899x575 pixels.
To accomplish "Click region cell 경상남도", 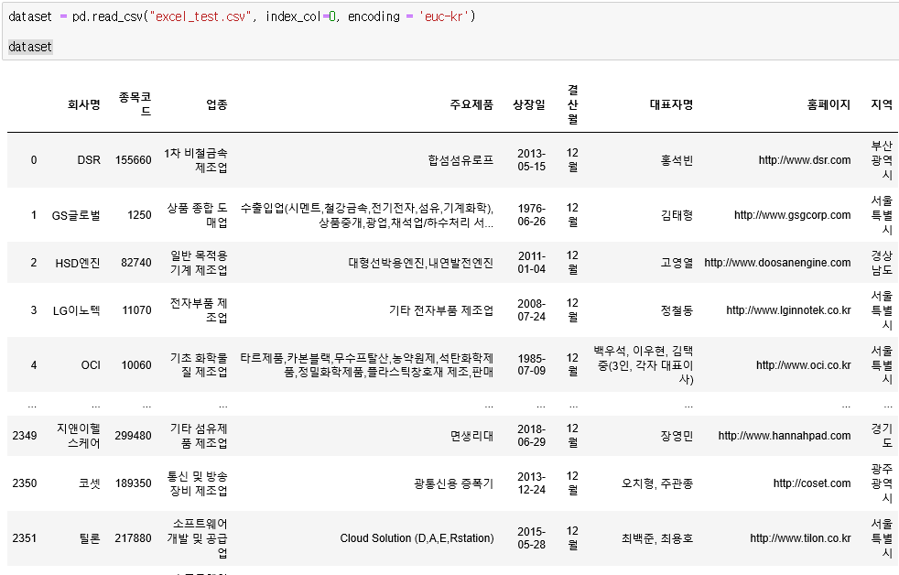I will [x=882, y=263].
